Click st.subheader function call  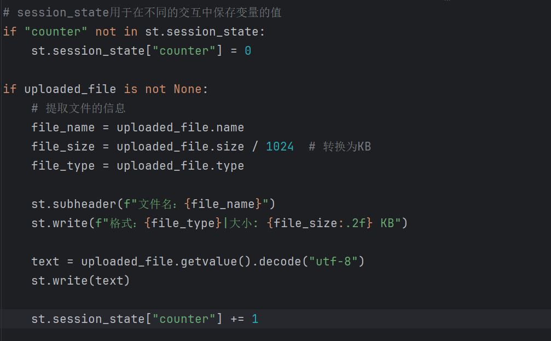click(73, 204)
